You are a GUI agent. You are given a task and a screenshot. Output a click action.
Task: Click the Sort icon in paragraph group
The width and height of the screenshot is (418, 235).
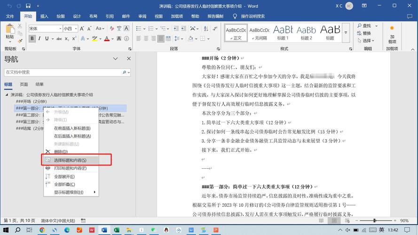(206, 29)
